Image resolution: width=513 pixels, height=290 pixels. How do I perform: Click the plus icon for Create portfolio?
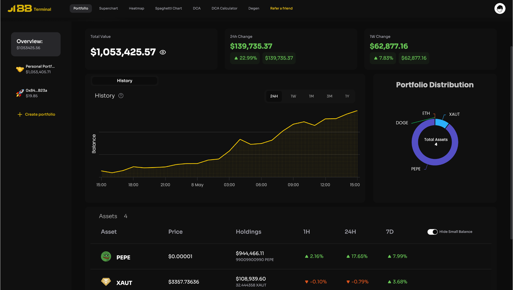pyautogui.click(x=20, y=115)
